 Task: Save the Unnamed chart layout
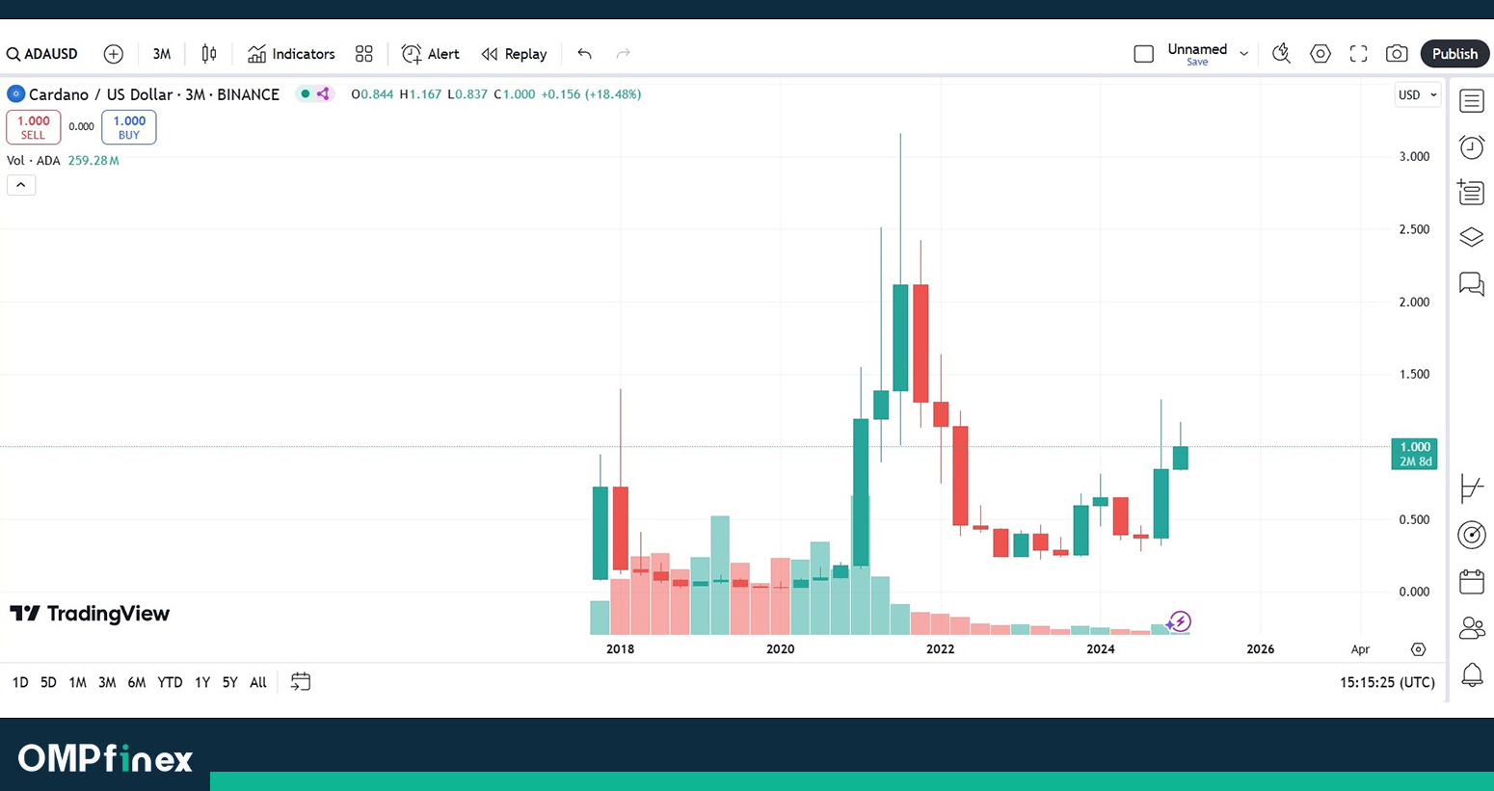(1197, 63)
